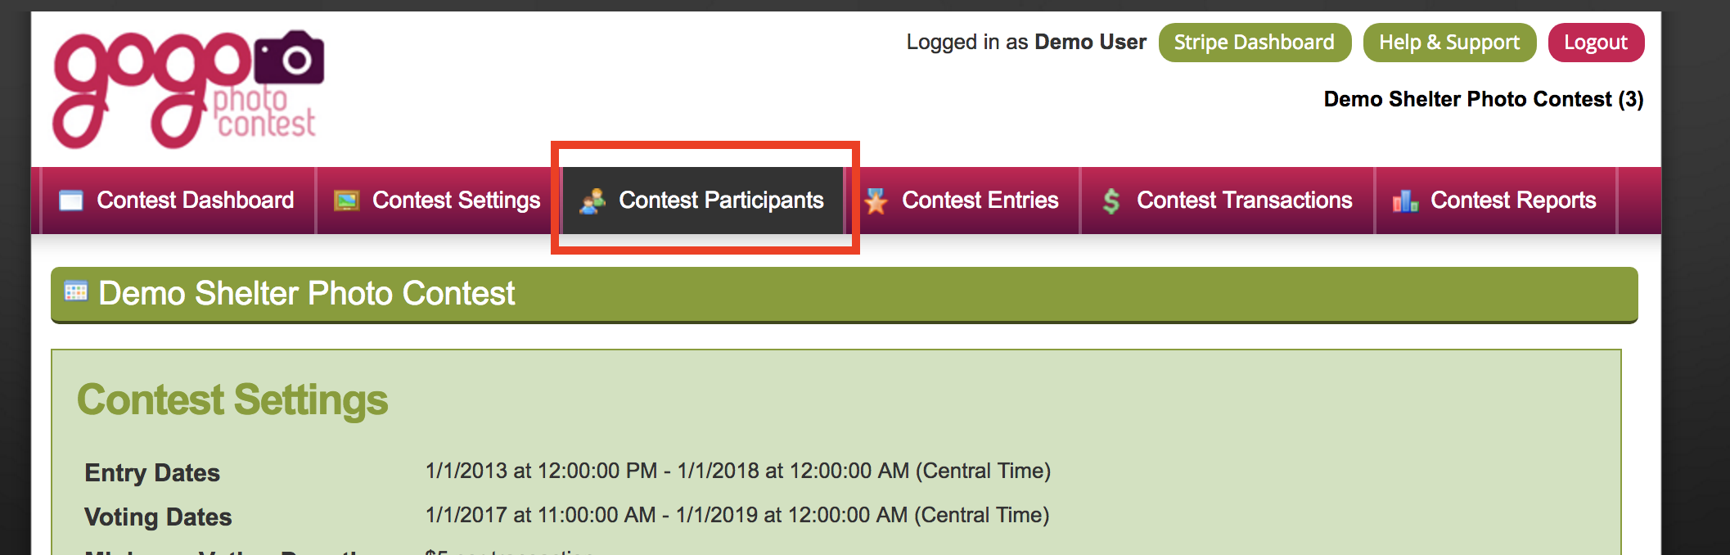
Task: Log out using the Logout button
Action: click(1596, 43)
